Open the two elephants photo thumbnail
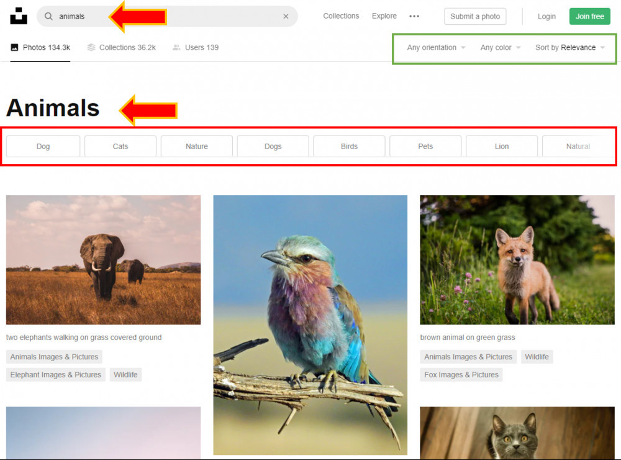Screen dimensions: 621x460 103,260
